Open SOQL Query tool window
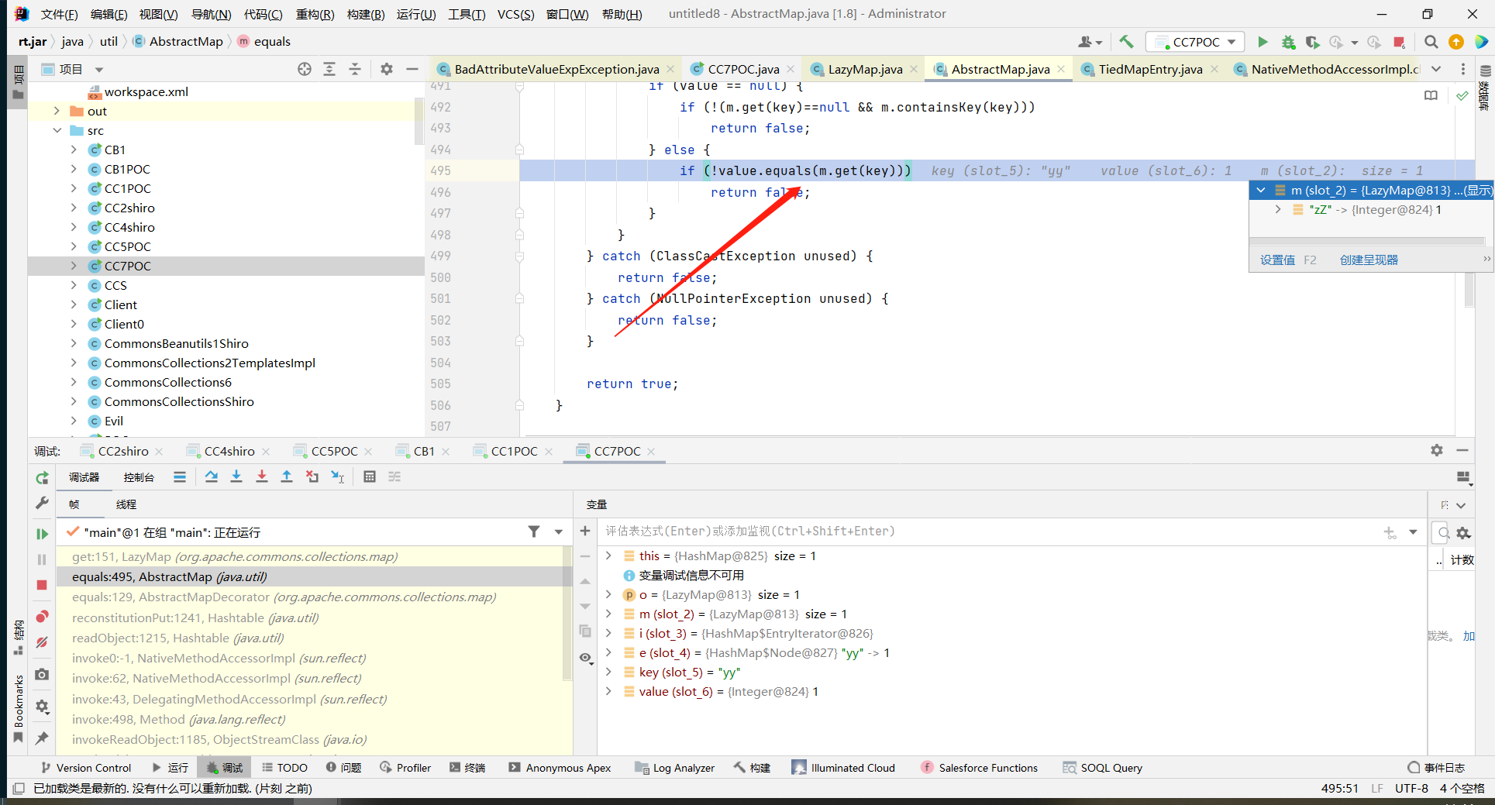The width and height of the screenshot is (1495, 805). click(1103, 768)
